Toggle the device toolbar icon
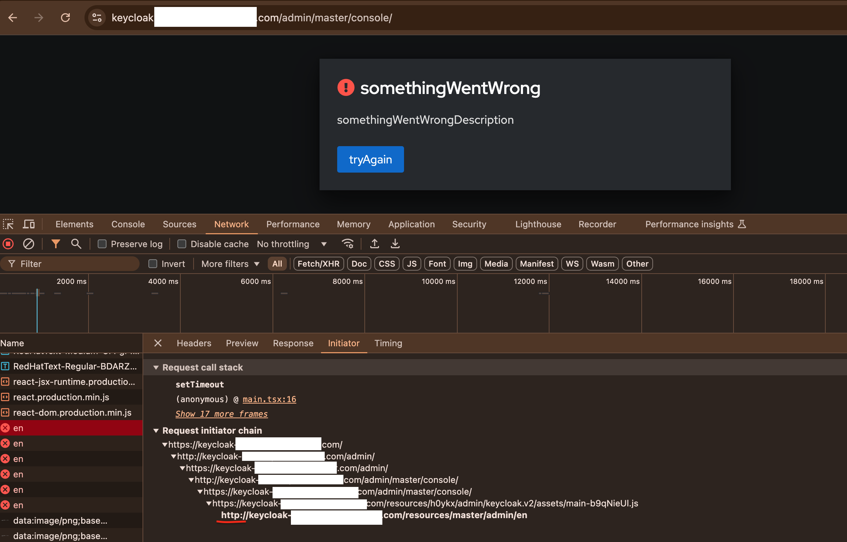Viewport: 847px width, 542px height. [29, 224]
